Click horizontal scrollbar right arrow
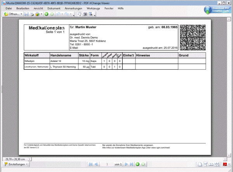 (225, 159)
